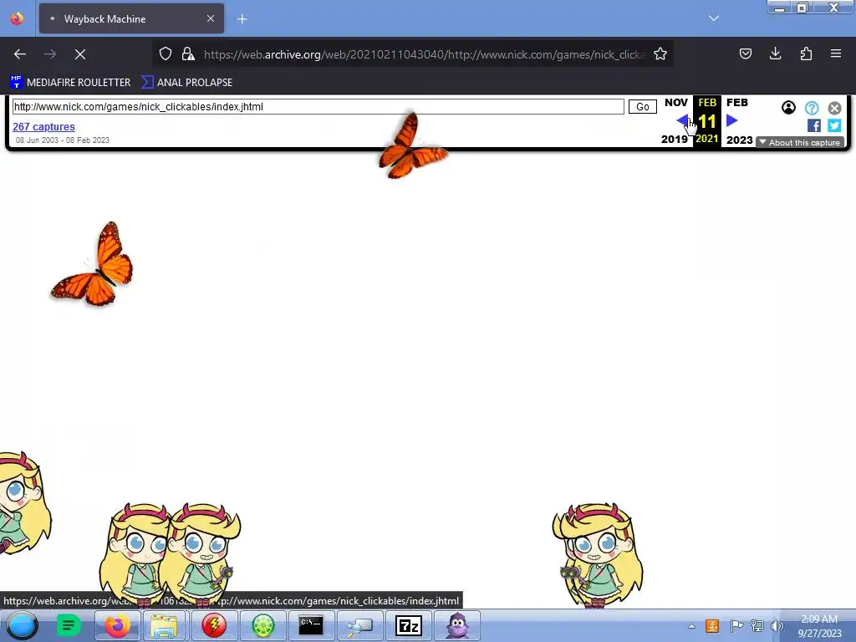
Task: Open the network tray icon
Action: [x=757, y=625]
